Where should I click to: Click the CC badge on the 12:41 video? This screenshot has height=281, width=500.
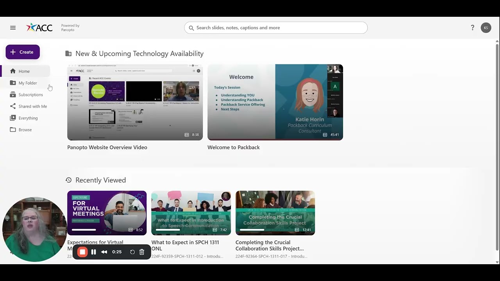(297, 230)
